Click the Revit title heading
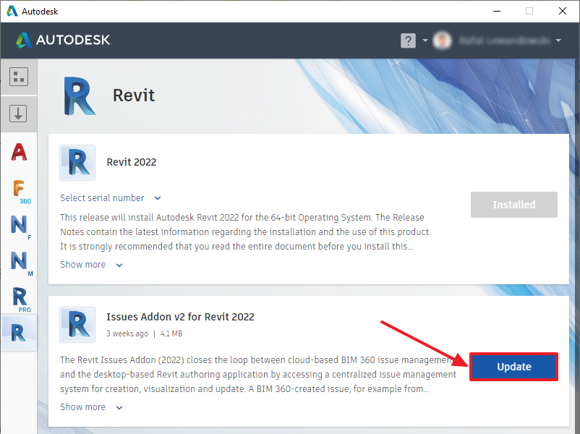The height and width of the screenshot is (434, 580). pyautogui.click(x=134, y=95)
